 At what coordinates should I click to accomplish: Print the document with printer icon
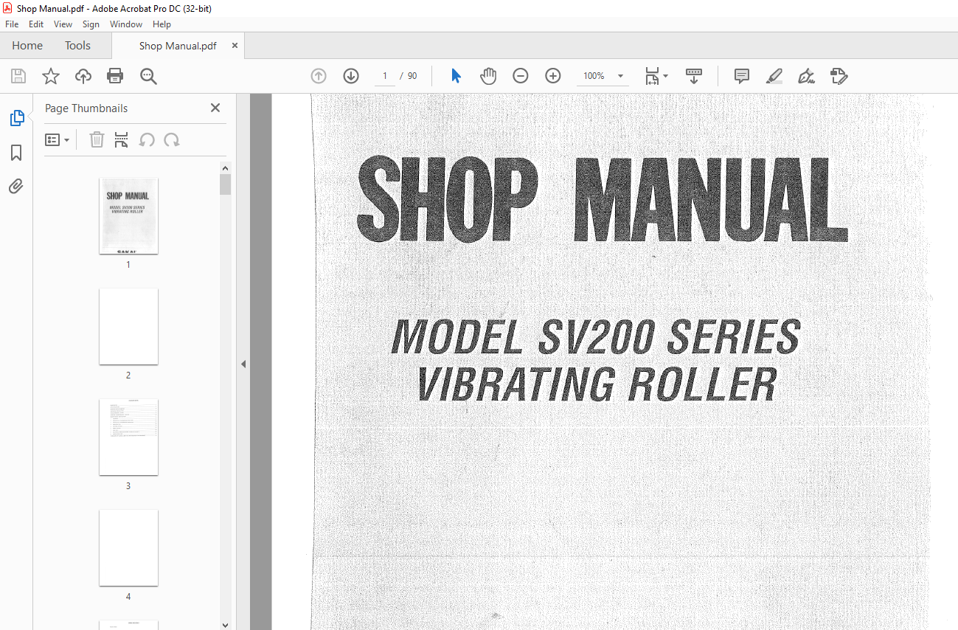tap(115, 76)
